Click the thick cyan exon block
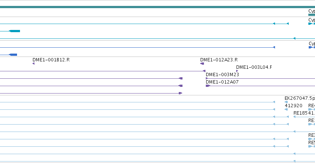Screen dimensions: 315x163 pyautogui.click(x=15, y=31)
